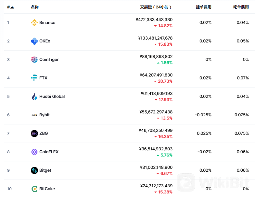
Task: Click the BitCoke logo icon
Action: [34, 189]
